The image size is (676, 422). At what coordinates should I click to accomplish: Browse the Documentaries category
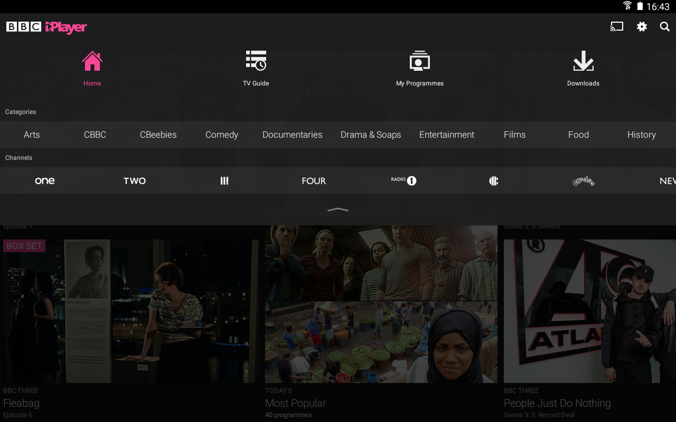pyautogui.click(x=292, y=135)
